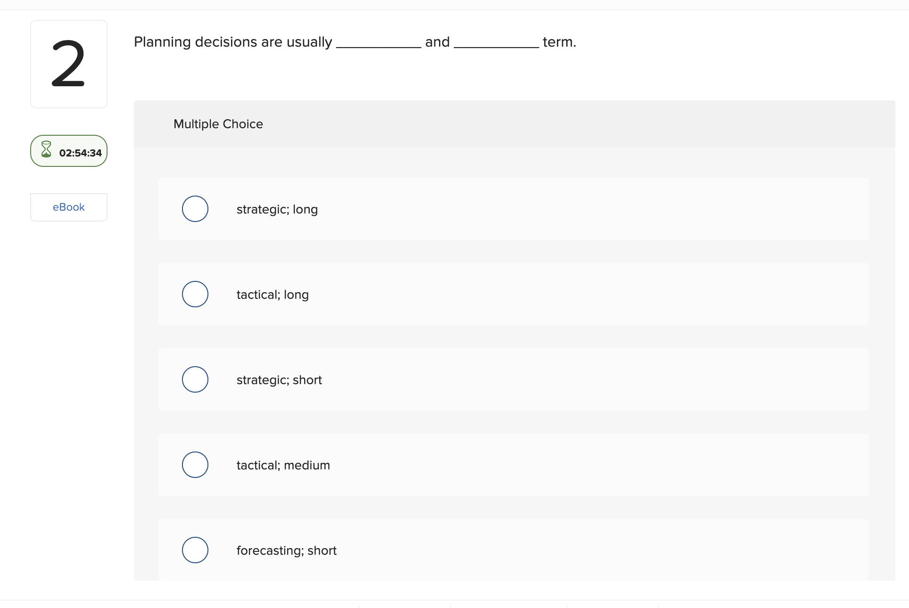Click the "Multiple Choice" header label

click(218, 124)
